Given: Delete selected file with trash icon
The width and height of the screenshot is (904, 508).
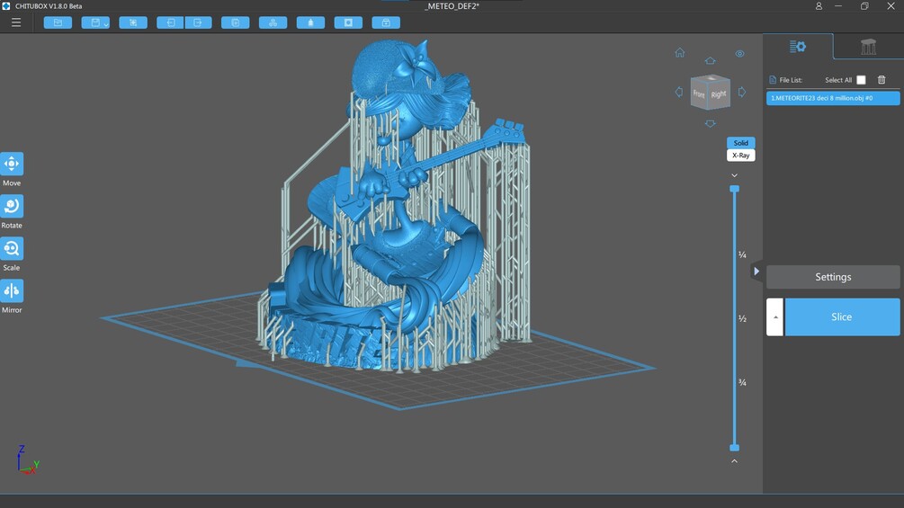Looking at the screenshot, I should (882, 80).
